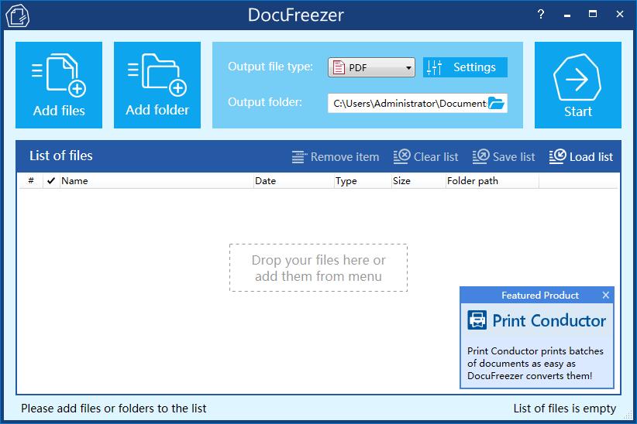Start the conversion with the Start button
The image size is (637, 424).
[577, 85]
